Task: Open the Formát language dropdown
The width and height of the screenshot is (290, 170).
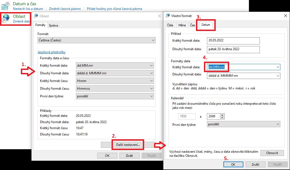Action: (96, 40)
